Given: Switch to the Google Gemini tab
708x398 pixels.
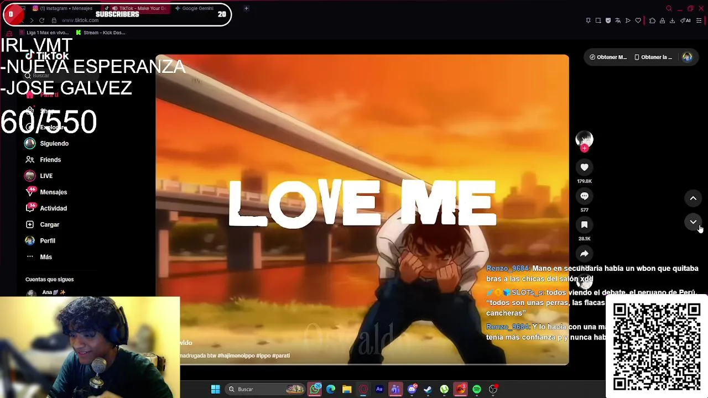Looking at the screenshot, I should tap(194, 8).
